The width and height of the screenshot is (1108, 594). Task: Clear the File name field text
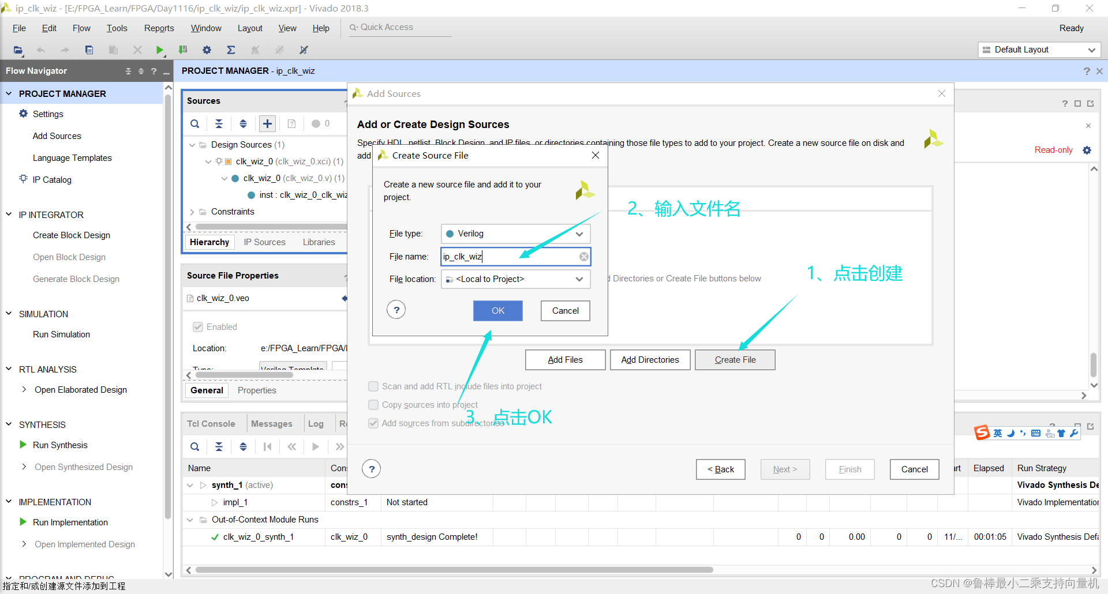tap(584, 257)
